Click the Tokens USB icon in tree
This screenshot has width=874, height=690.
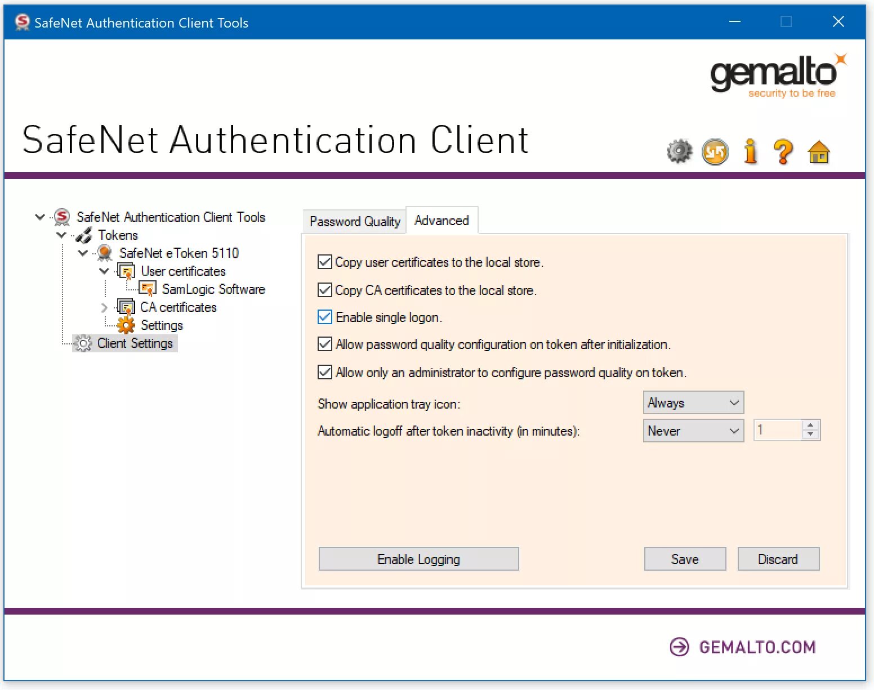[x=84, y=235]
